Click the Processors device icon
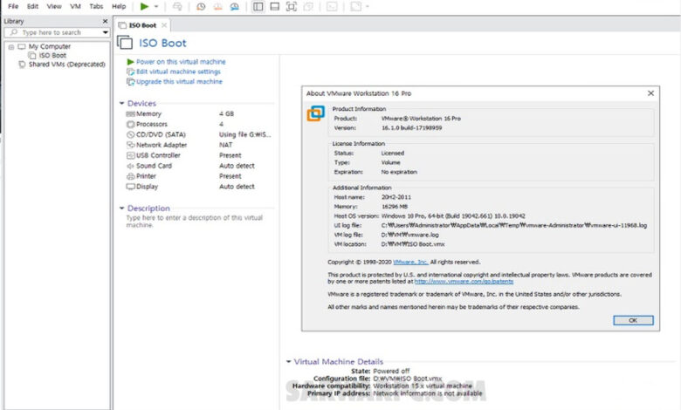The width and height of the screenshot is (681, 410). [x=130, y=125]
